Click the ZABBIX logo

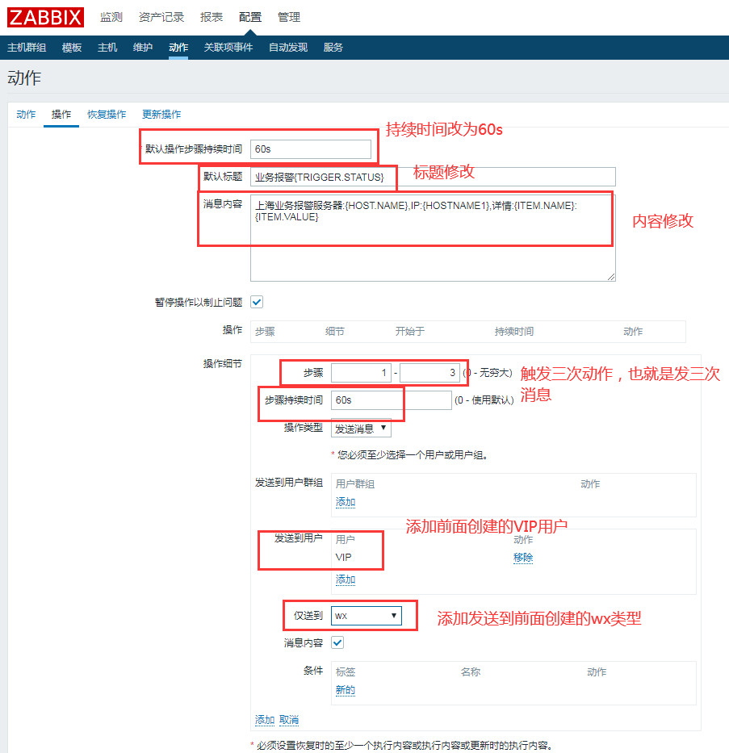[46, 17]
